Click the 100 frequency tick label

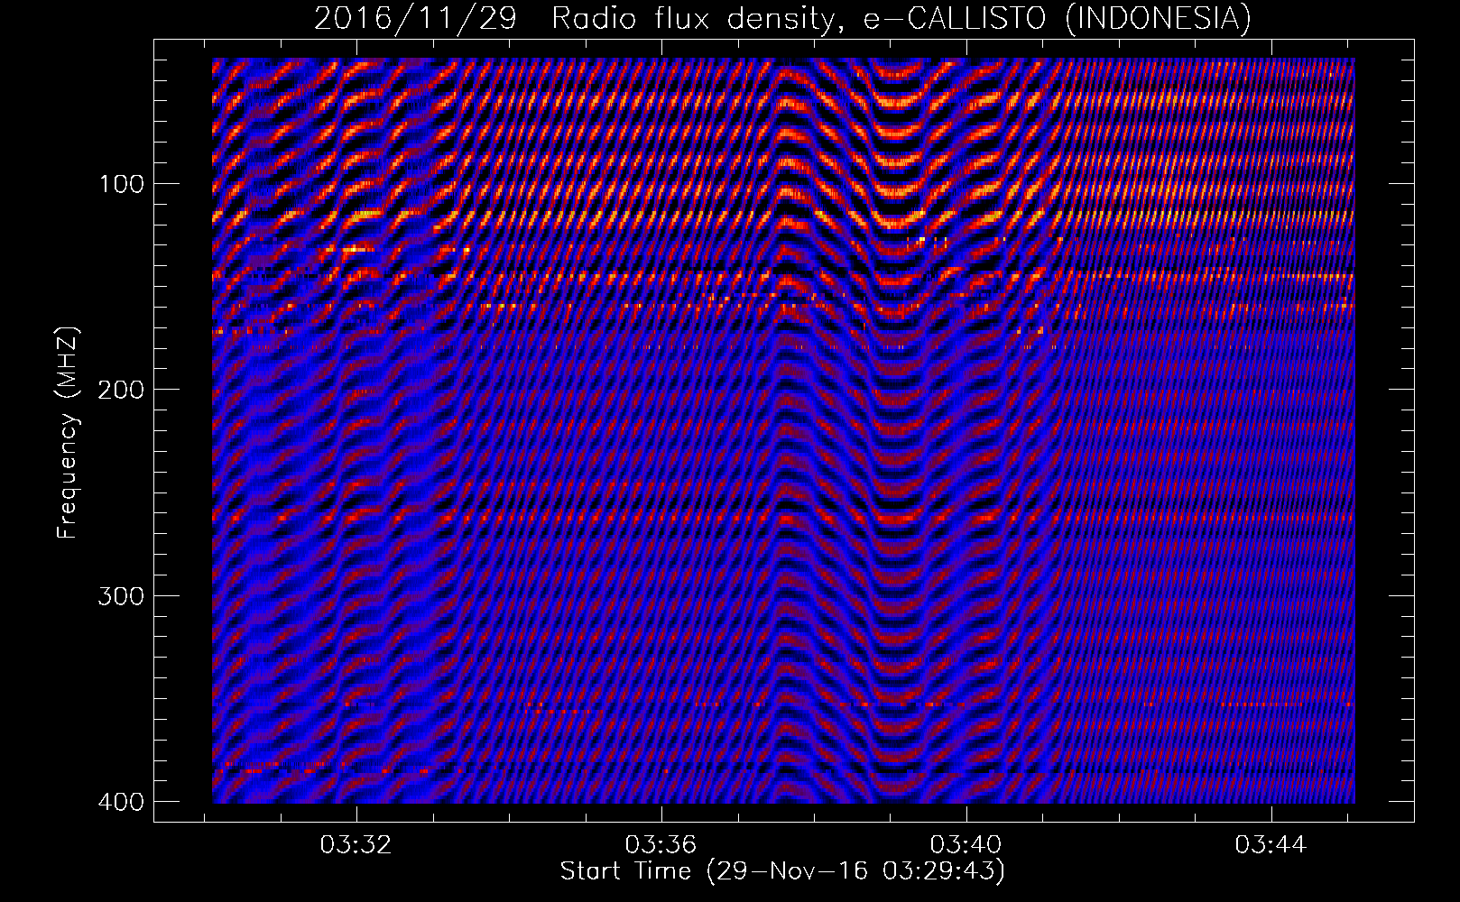(x=120, y=184)
